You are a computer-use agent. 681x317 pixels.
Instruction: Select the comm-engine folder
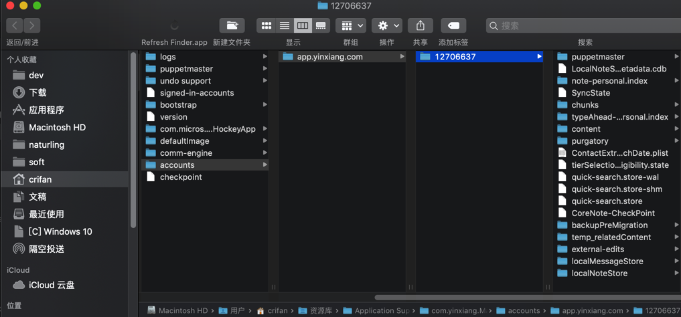[205, 153]
